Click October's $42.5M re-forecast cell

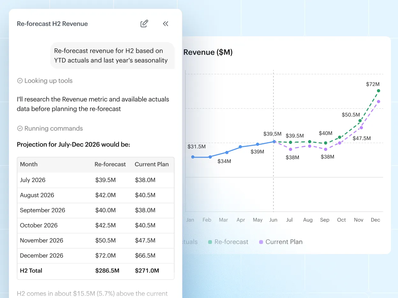(x=105, y=225)
